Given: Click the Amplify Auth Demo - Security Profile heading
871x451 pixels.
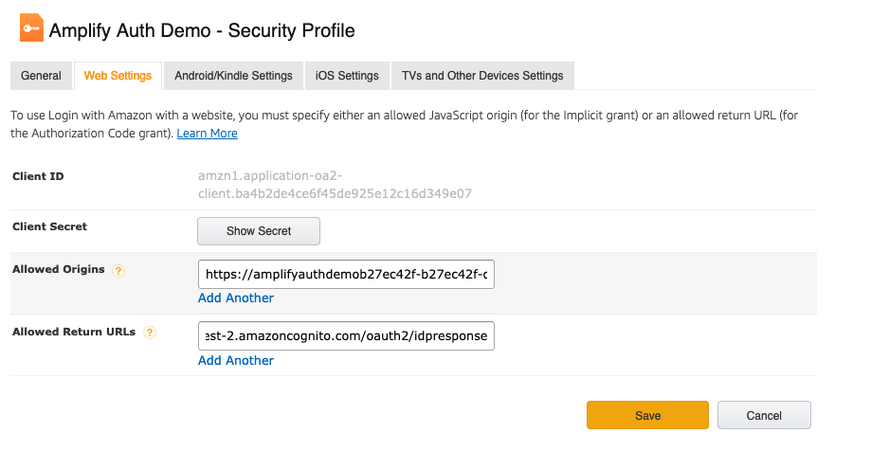Looking at the screenshot, I should pyautogui.click(x=202, y=30).
